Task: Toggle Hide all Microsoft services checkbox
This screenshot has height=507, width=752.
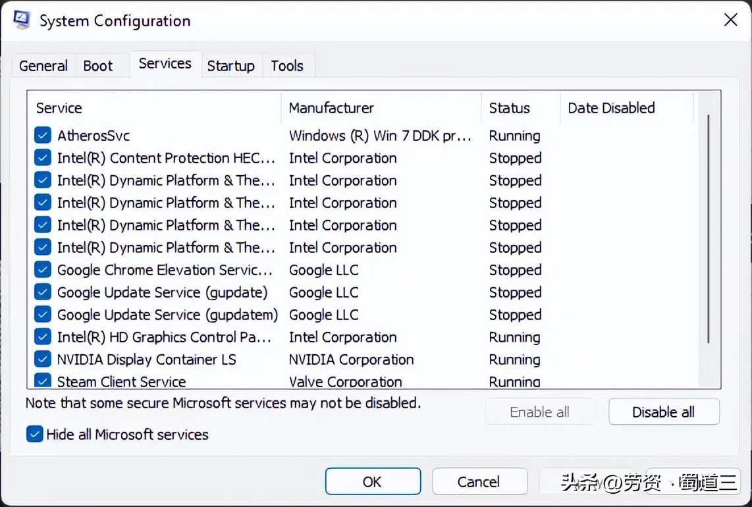Action: click(34, 435)
